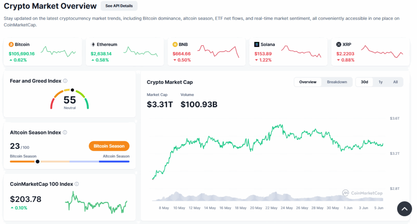This screenshot has width=417, height=224.
Task: Click the market cap line chart peak
Action: pos(281,125)
